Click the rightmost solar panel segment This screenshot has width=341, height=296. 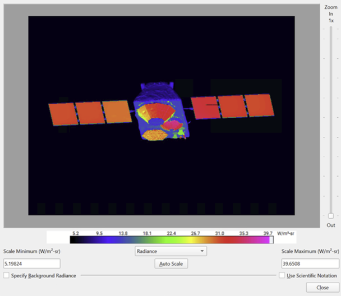click(259, 105)
